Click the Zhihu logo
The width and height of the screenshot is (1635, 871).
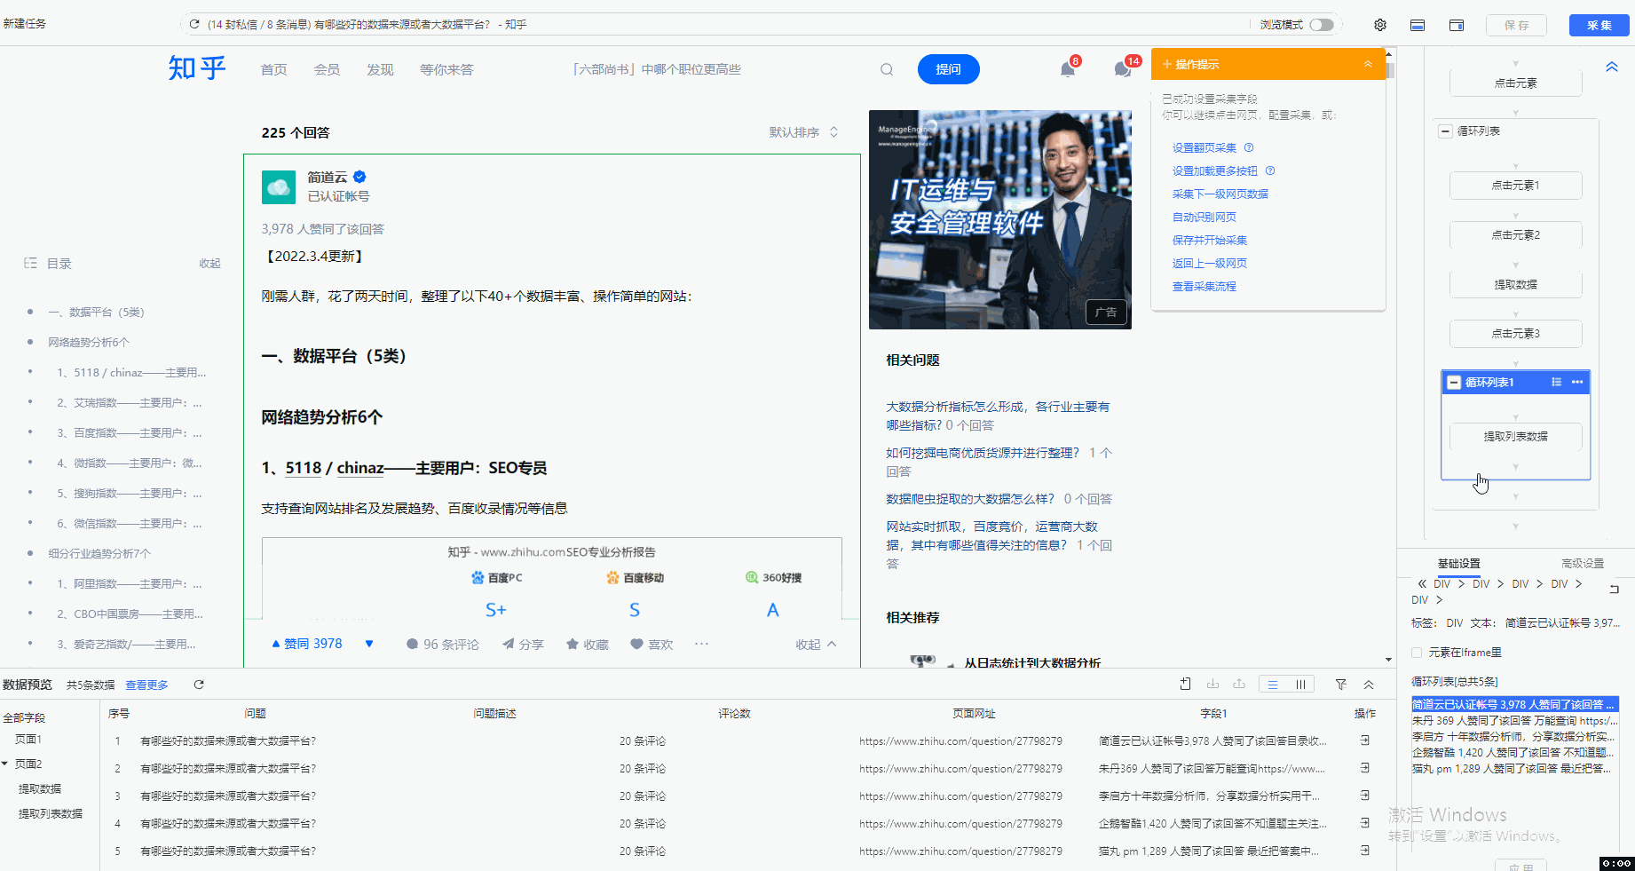click(197, 68)
